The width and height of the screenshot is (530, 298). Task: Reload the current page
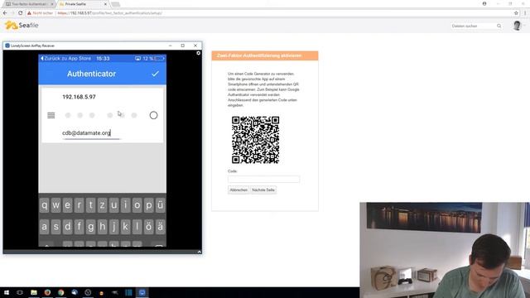coord(20,13)
